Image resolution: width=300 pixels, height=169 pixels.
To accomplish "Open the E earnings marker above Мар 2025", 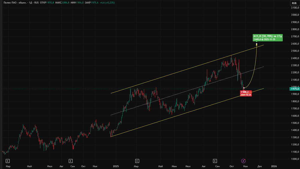I will [x=137, y=161].
